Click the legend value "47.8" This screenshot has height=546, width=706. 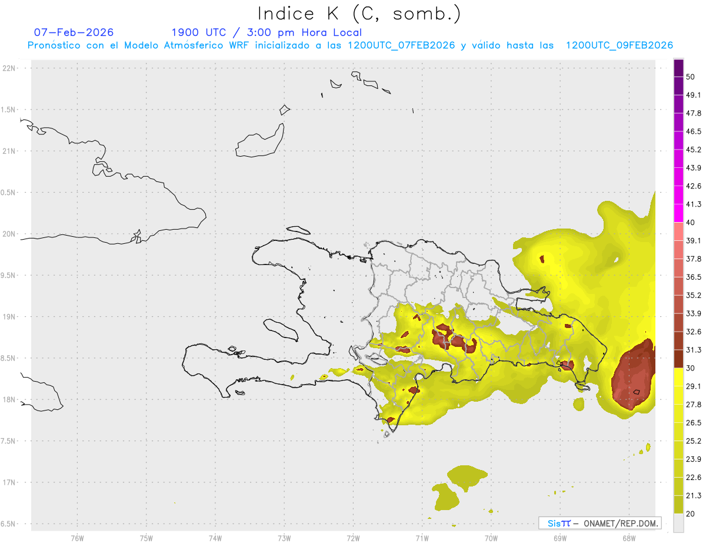pos(694,113)
